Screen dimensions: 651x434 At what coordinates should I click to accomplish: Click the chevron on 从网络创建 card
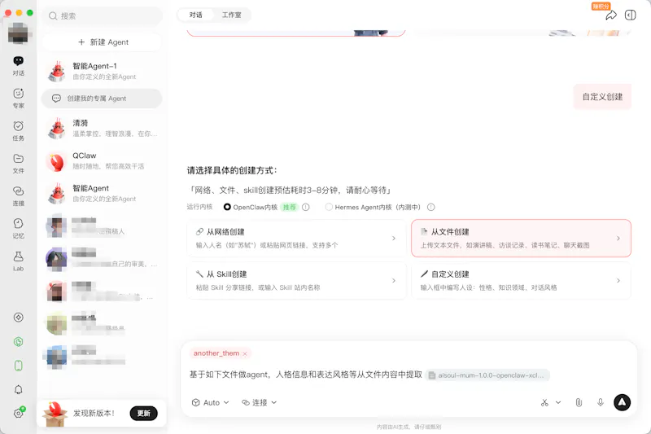394,239
